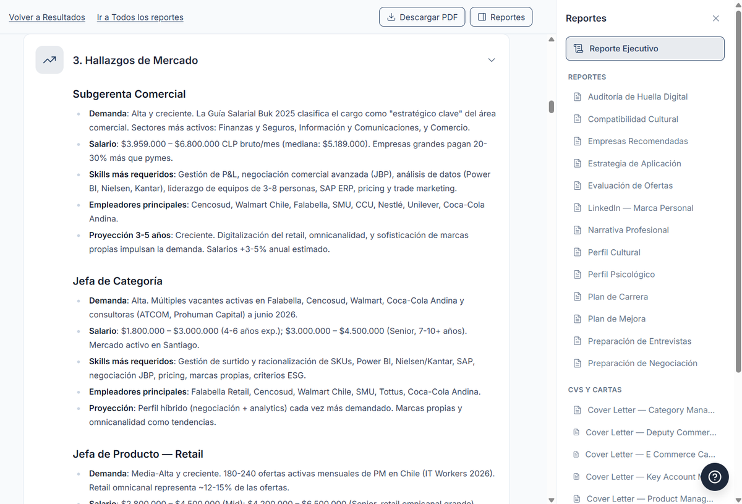The image size is (742, 504).
Task: Close the Reportes side panel
Action: pos(716,19)
